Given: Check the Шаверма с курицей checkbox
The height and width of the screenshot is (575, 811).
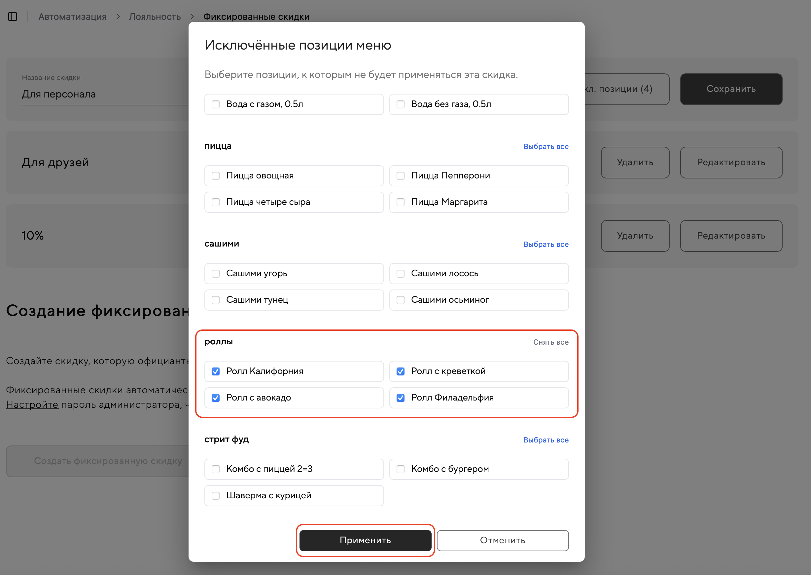Looking at the screenshot, I should [x=216, y=496].
